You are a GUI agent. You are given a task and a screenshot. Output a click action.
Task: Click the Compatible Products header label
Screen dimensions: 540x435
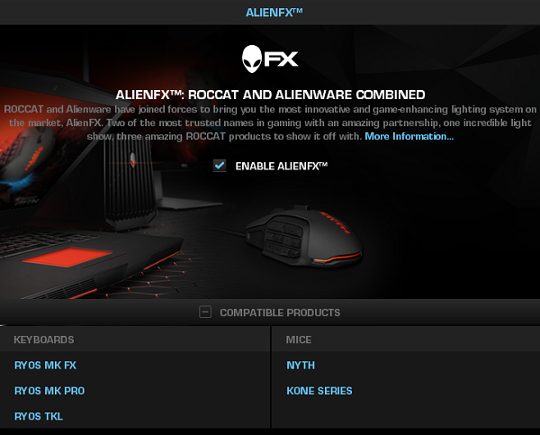click(280, 313)
